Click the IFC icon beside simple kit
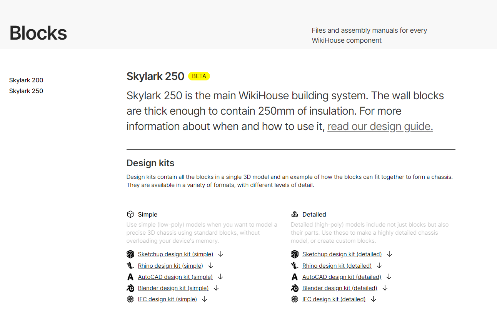Viewport: 497px width, 317px height. pos(130,299)
